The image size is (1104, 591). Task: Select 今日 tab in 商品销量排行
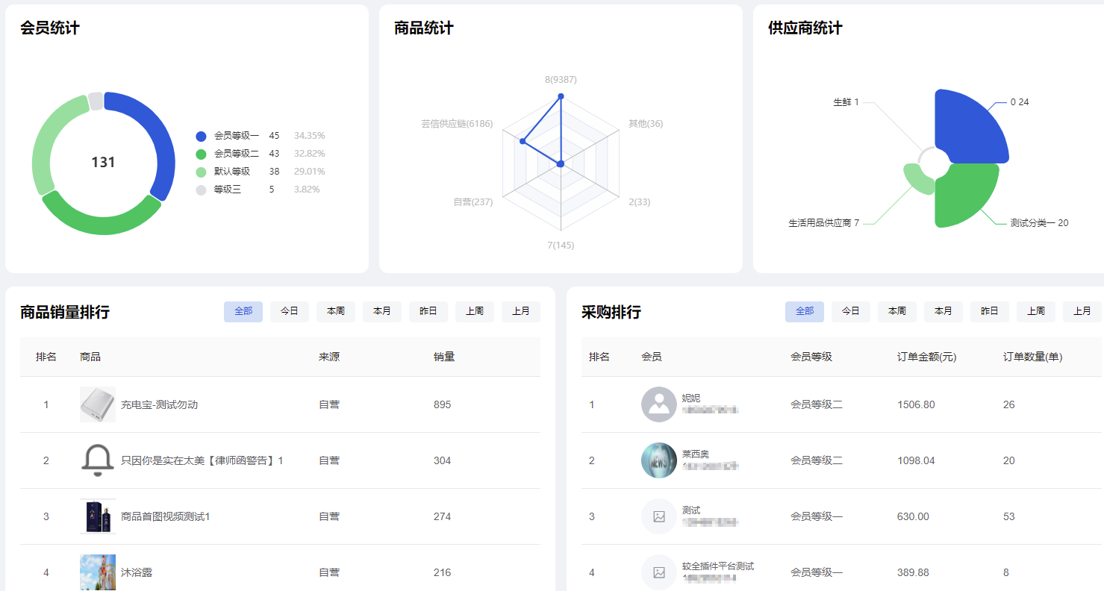[x=290, y=311]
